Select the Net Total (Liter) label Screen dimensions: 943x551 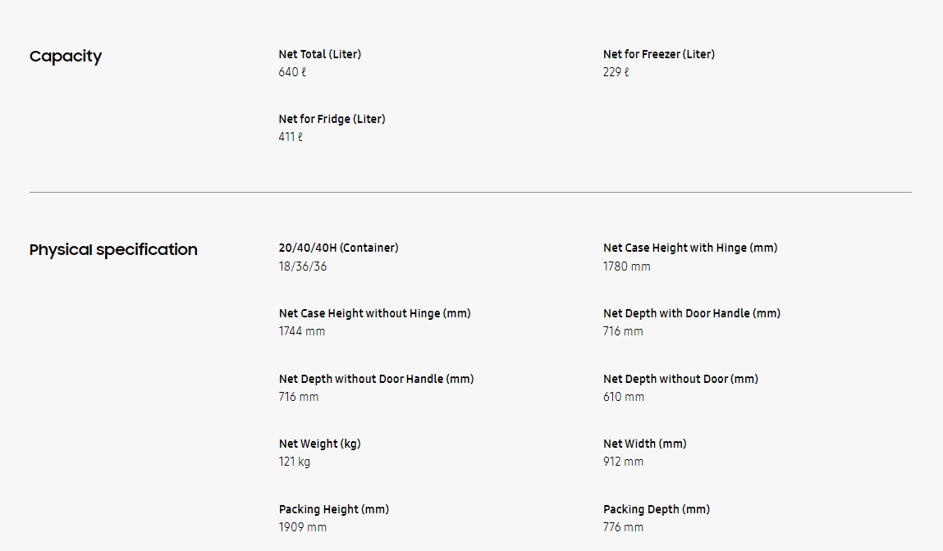[x=320, y=54]
